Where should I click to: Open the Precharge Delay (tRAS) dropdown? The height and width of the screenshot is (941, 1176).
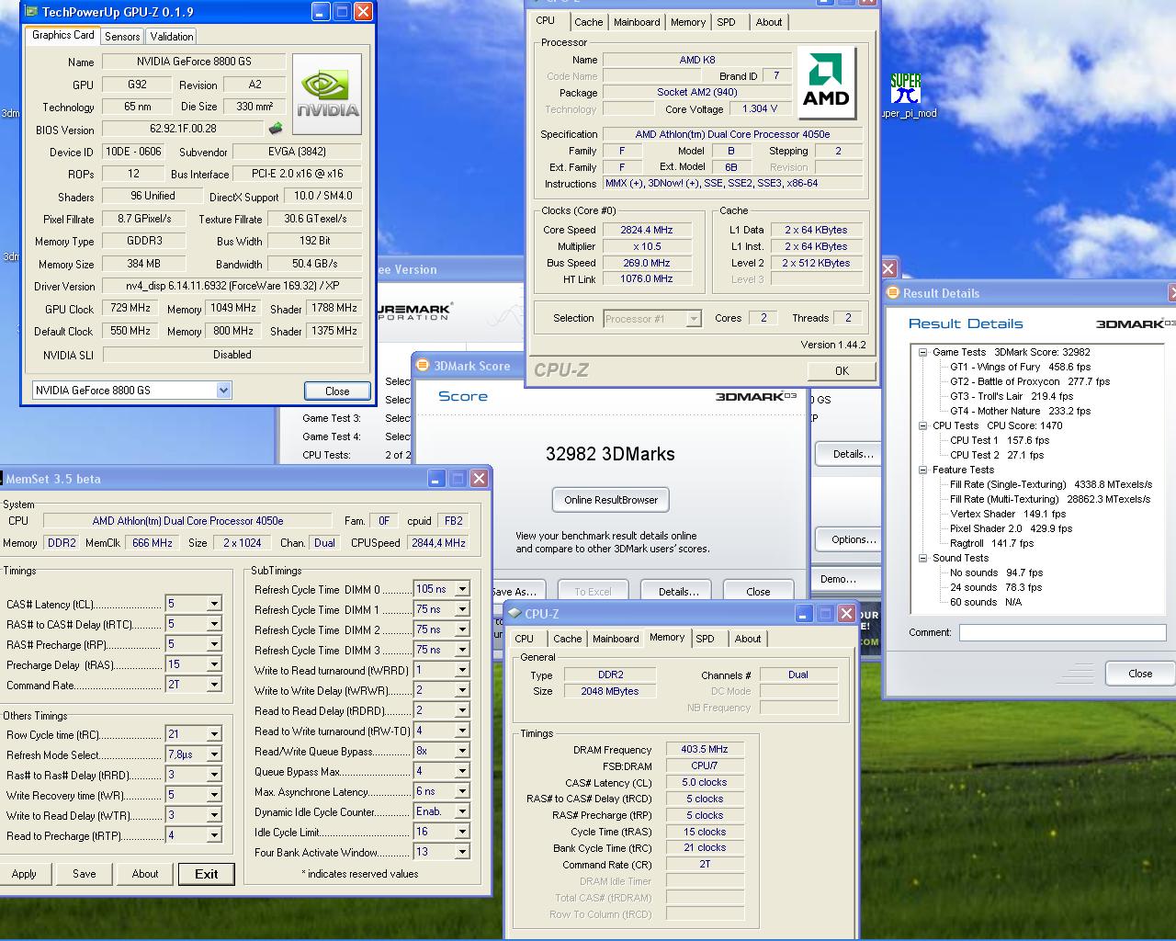click(214, 664)
